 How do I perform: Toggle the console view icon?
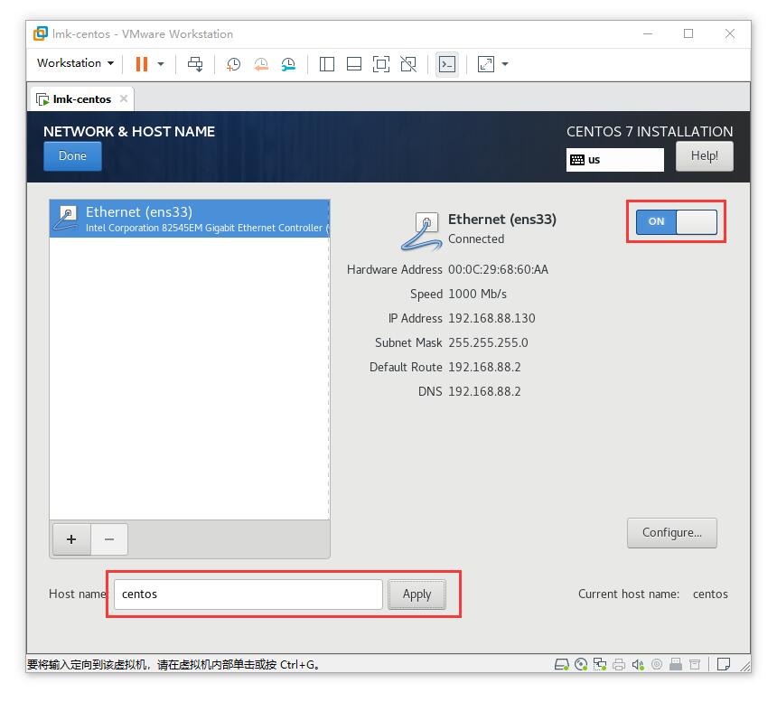pos(447,64)
